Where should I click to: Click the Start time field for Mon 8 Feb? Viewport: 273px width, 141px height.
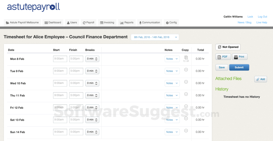[60, 59]
